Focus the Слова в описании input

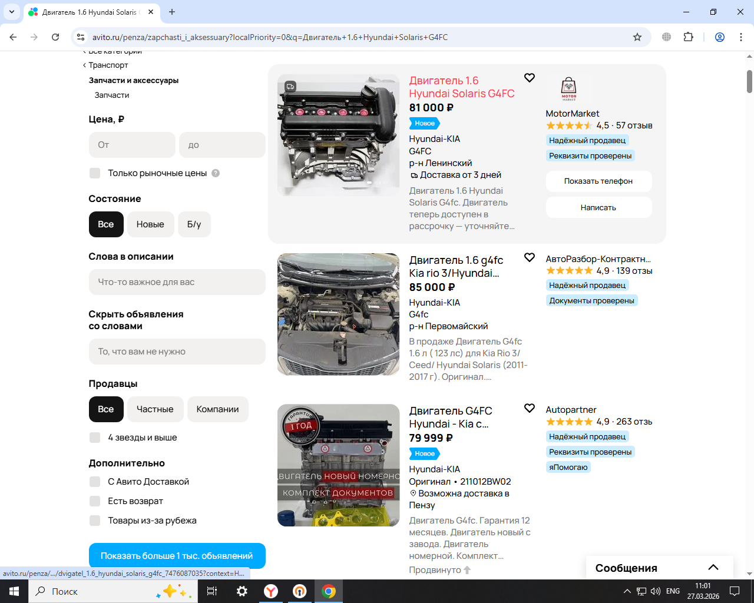177,282
